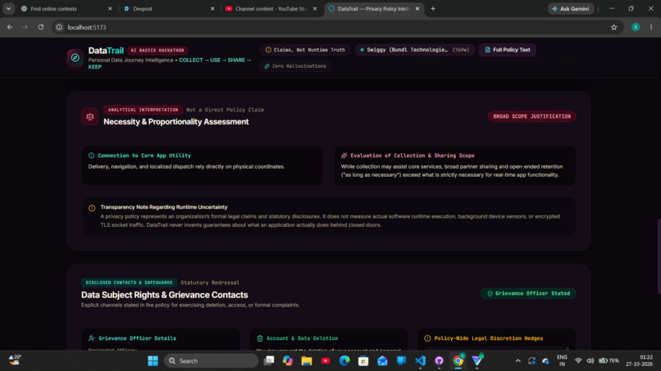Select the Swiggy policy selector pill
This screenshot has height=371, width=661.
pyautogui.click(x=415, y=50)
